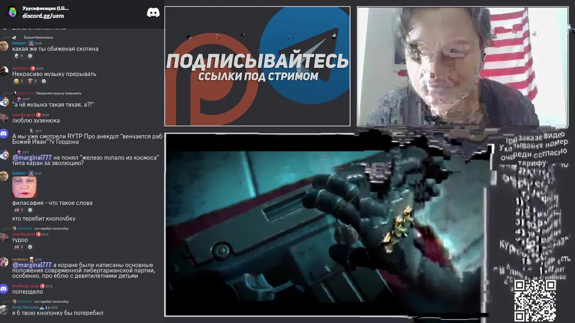Open avatar beside the "железо попало из космоса" message
Image resolution: width=575 pixels, height=323 pixels.
(x=4, y=155)
